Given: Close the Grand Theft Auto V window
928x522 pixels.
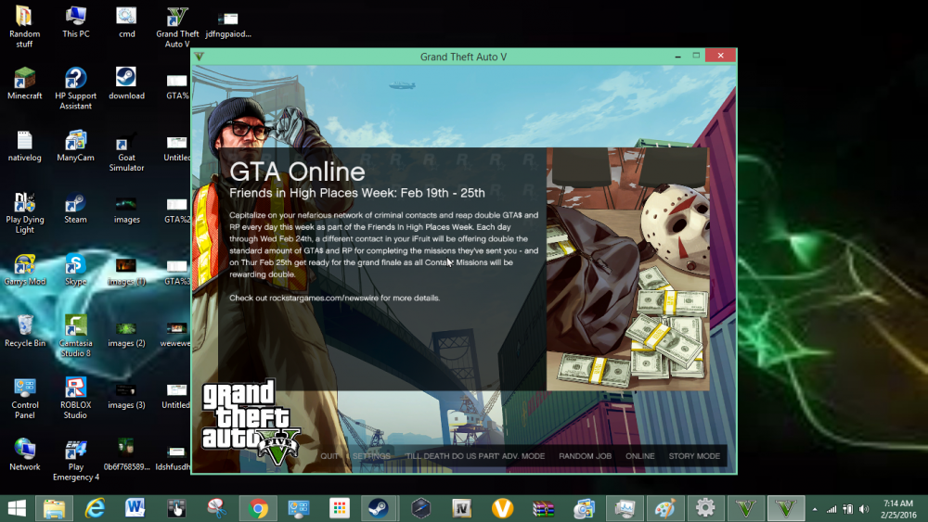Looking at the screenshot, I should (720, 56).
